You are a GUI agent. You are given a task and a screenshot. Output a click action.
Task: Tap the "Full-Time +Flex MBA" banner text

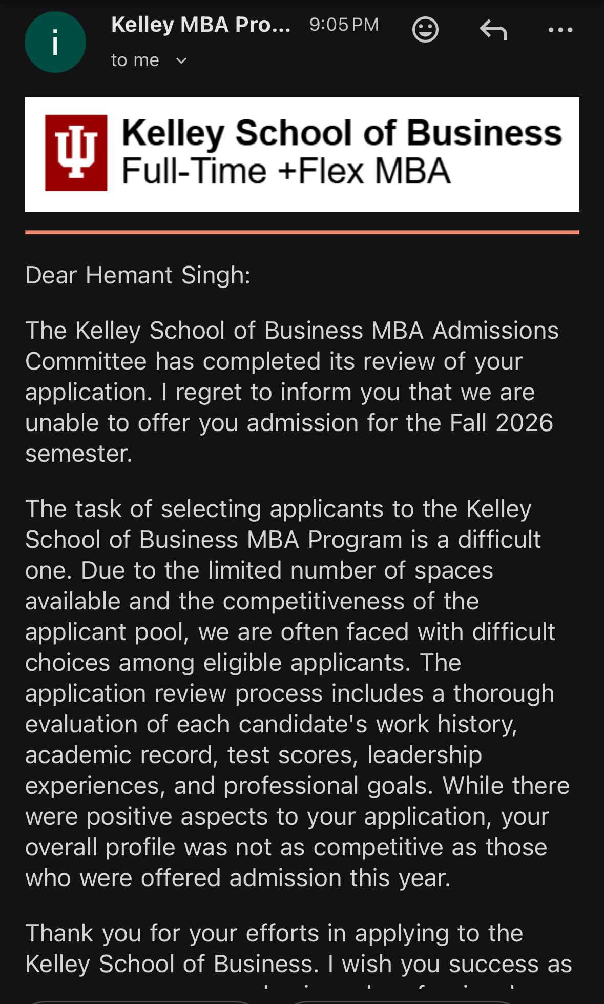286,171
